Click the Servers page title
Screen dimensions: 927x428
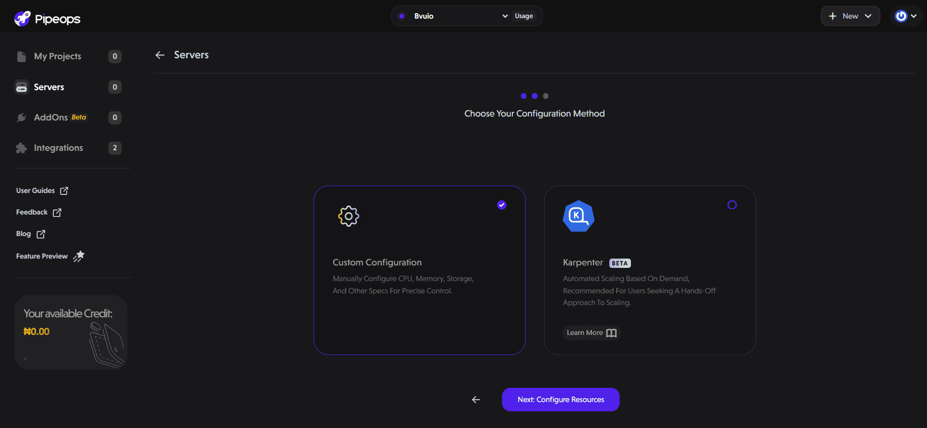191,55
